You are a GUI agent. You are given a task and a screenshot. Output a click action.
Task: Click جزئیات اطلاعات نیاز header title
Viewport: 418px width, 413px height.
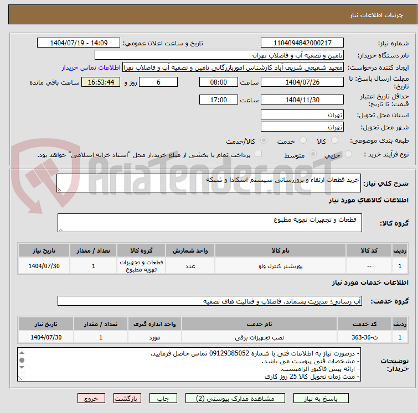click(x=376, y=15)
